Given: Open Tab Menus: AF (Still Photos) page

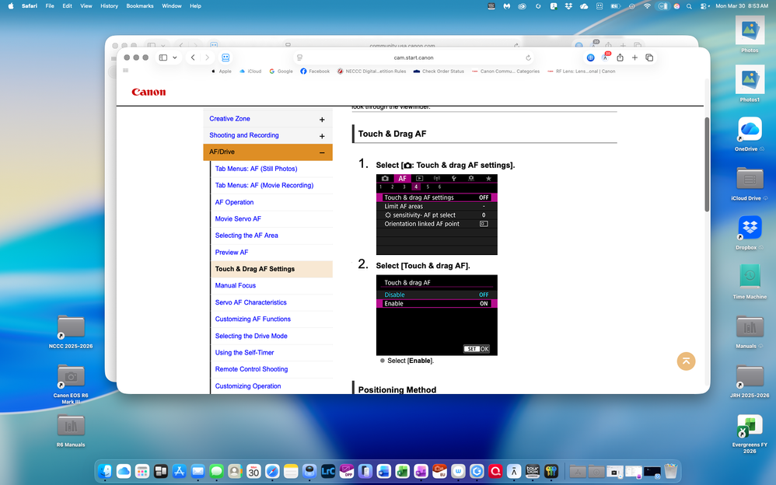Looking at the screenshot, I should 256,169.
